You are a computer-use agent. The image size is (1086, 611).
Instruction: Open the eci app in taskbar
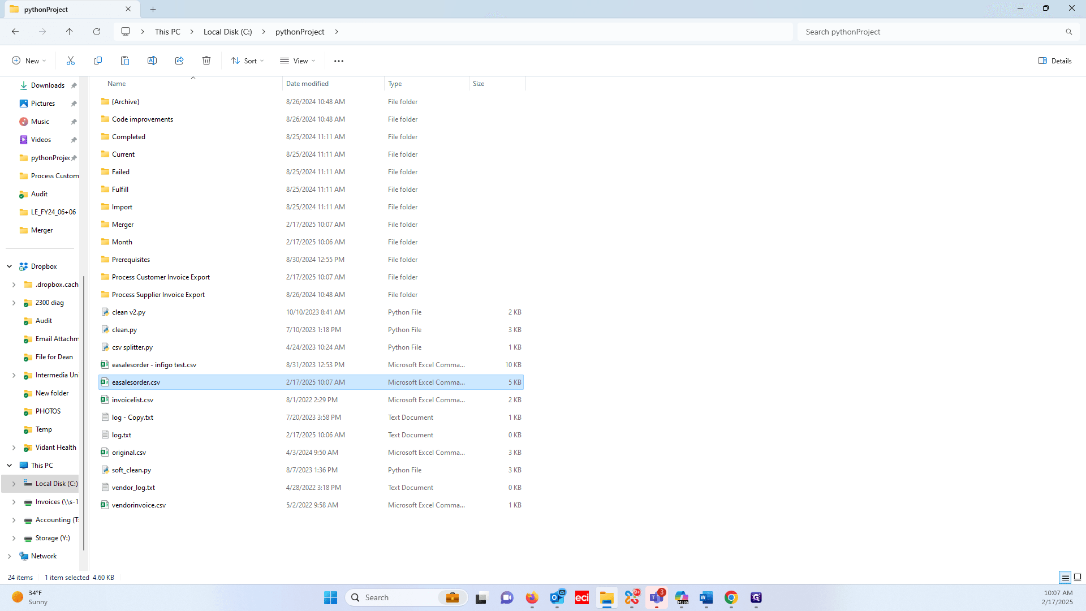[x=582, y=597]
